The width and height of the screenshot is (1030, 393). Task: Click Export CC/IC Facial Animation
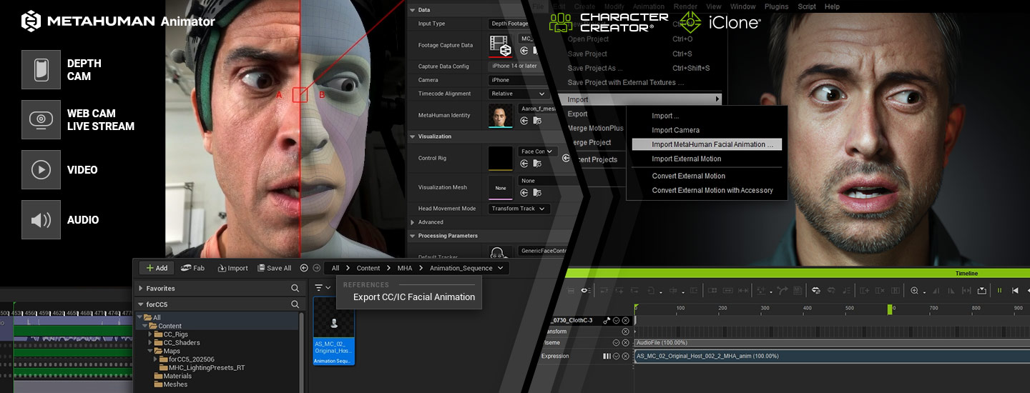pyautogui.click(x=413, y=297)
